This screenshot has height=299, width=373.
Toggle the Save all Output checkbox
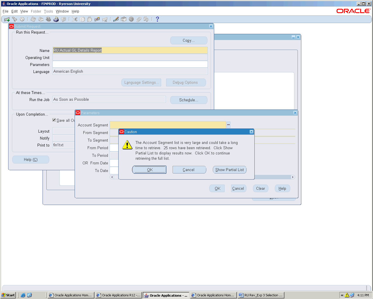(54, 120)
